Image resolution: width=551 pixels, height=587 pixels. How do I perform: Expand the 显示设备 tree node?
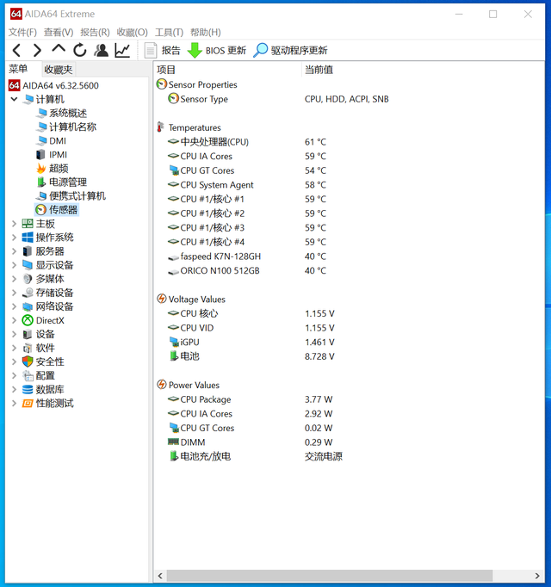click(x=15, y=265)
